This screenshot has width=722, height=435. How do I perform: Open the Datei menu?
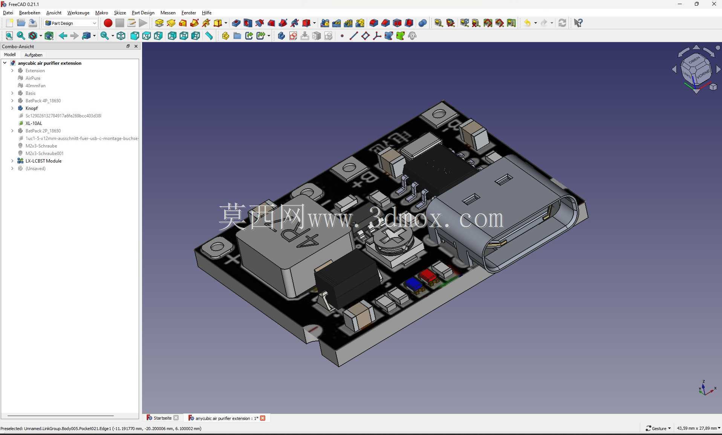point(8,12)
